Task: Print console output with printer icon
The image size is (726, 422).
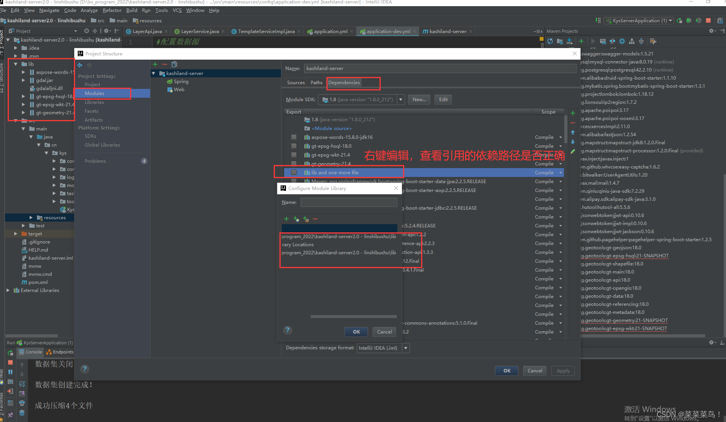Action: point(22,403)
